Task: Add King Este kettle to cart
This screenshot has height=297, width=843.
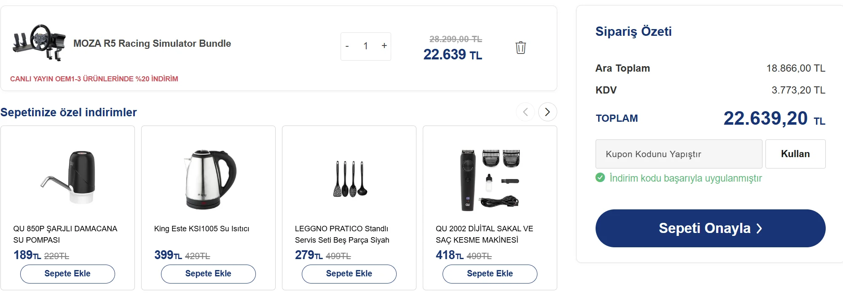Action: point(208,274)
